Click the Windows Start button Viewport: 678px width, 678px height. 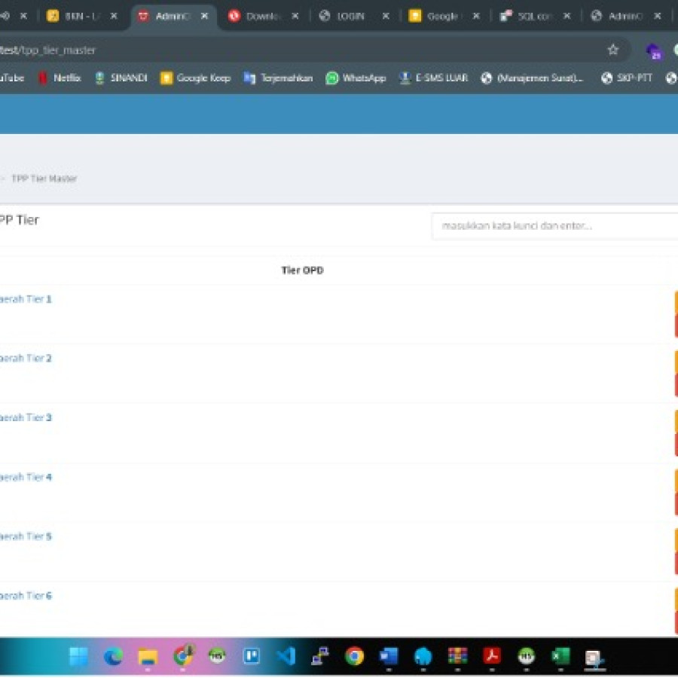78,656
